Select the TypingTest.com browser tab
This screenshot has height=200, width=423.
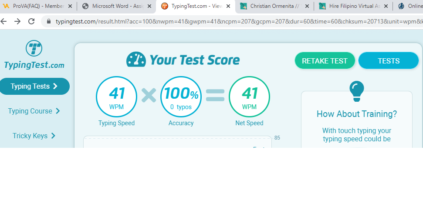tap(195, 6)
